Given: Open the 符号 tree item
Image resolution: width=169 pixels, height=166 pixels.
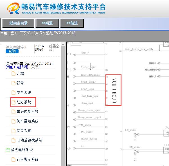Looking at the screenshot, I should tap(20, 83).
